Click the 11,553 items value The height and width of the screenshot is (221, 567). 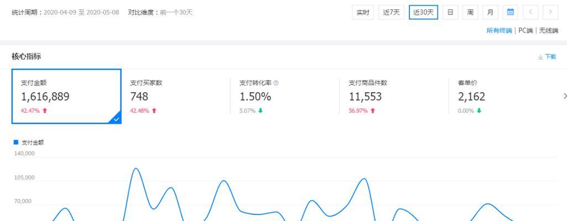pos(365,97)
